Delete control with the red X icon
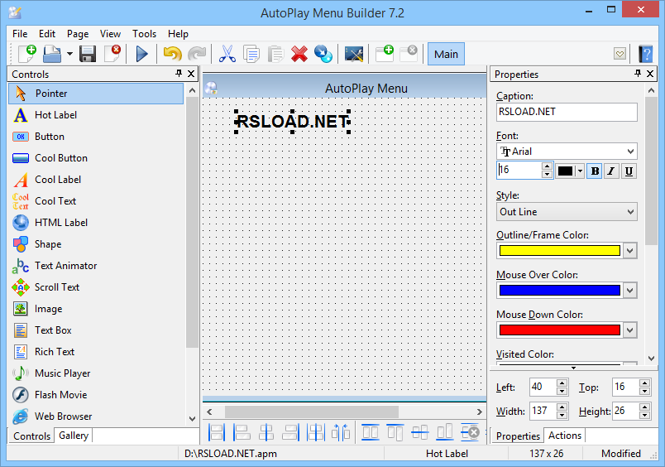Screen dimensions: 665x467 point(299,54)
